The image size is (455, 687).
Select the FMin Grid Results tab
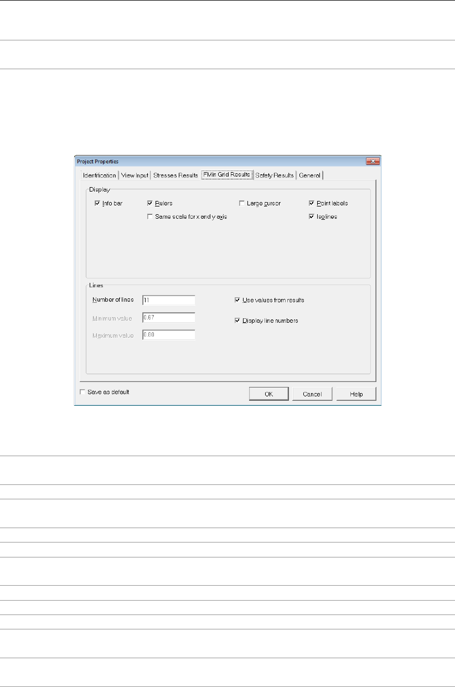pyautogui.click(x=226, y=175)
